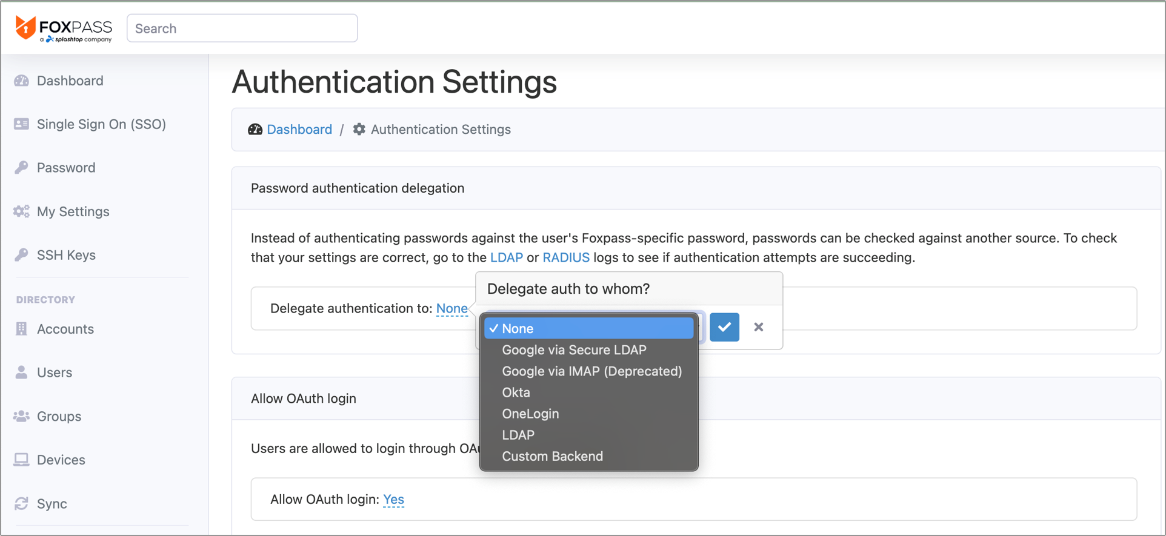Select OneLogin in the delegation dropdown

(x=589, y=414)
